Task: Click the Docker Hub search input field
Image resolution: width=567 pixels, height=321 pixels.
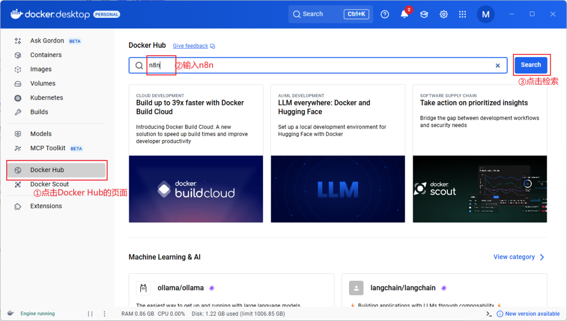Action: 318,66
